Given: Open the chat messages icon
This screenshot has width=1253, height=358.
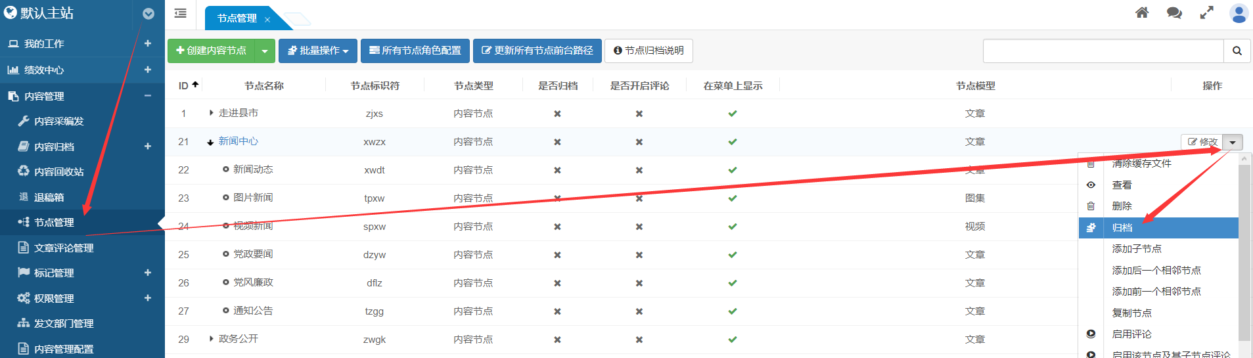Looking at the screenshot, I should point(1174,13).
